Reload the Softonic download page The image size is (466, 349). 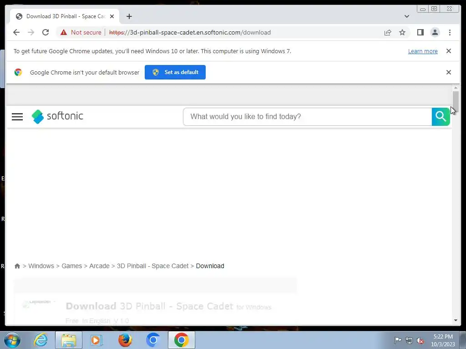coord(46,32)
